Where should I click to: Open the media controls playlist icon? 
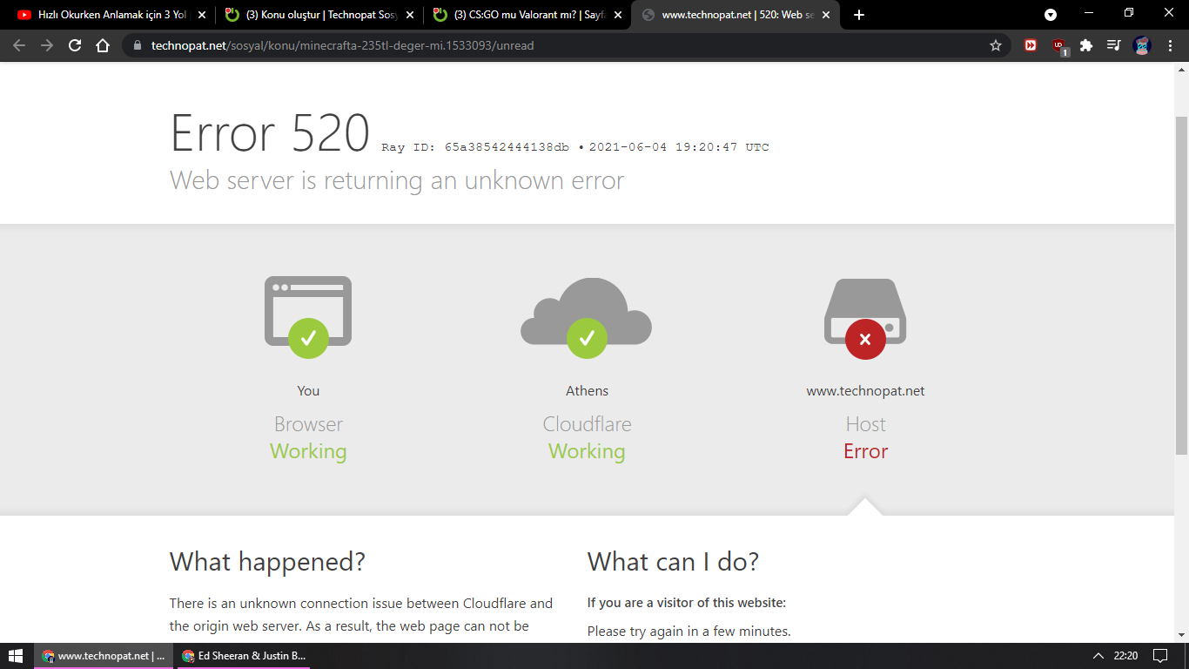click(1113, 45)
